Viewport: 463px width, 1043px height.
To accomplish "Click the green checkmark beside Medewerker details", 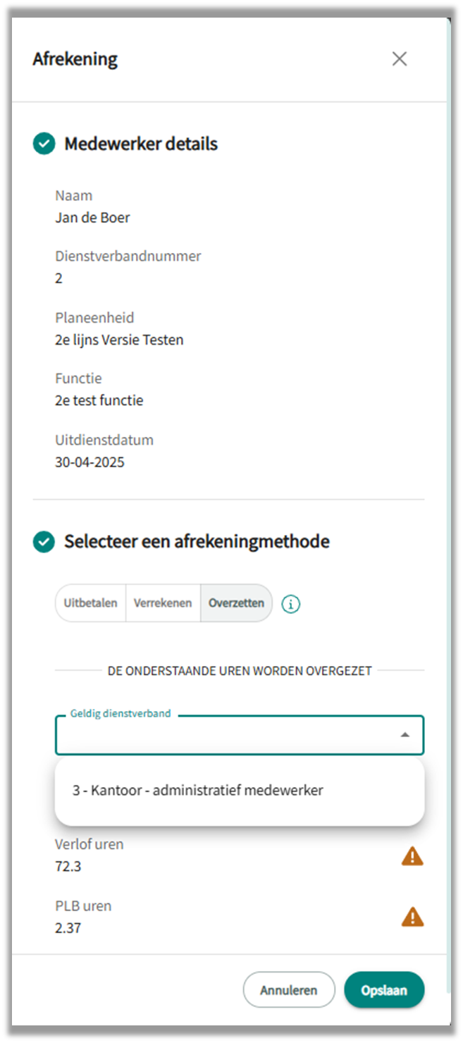I will (44, 144).
